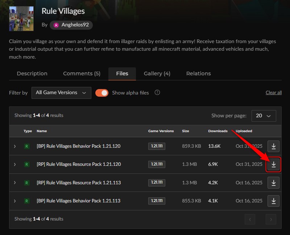Viewport: 290px width, 235px height.
Task: Download the Behavior Pack 1.21.113 file
Action: click(x=273, y=201)
